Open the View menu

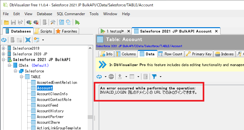tap(28, 14)
